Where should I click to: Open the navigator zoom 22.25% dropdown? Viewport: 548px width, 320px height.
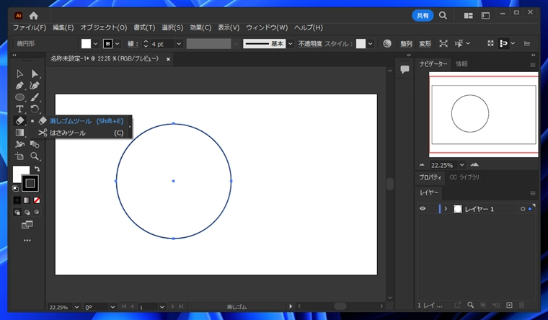[x=461, y=164]
